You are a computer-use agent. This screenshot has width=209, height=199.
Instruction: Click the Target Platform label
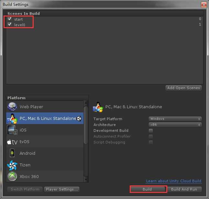108,119
